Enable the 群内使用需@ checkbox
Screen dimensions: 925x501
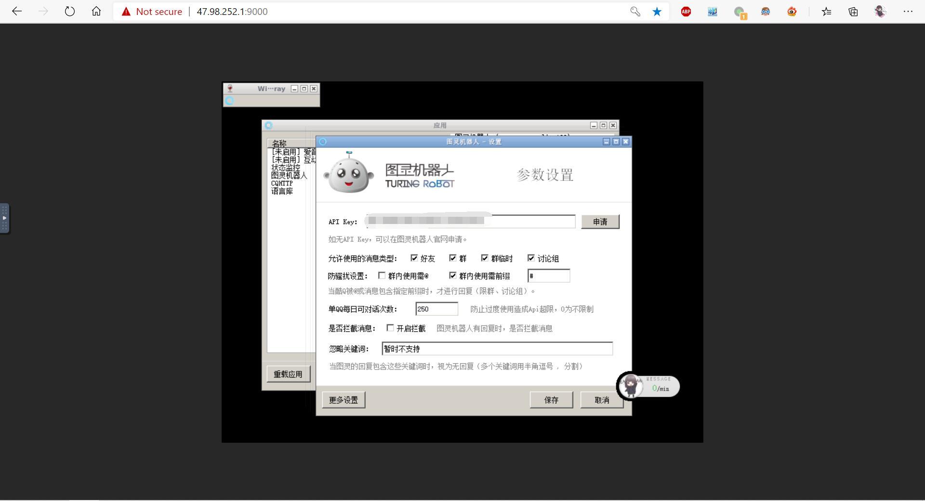coord(382,276)
